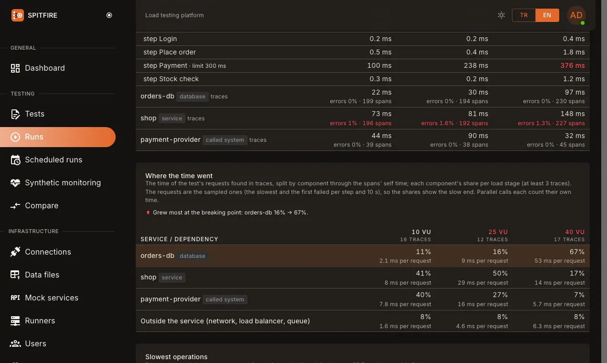Click the 'Where the time went' heading
This screenshot has height=363, width=607.
click(179, 176)
